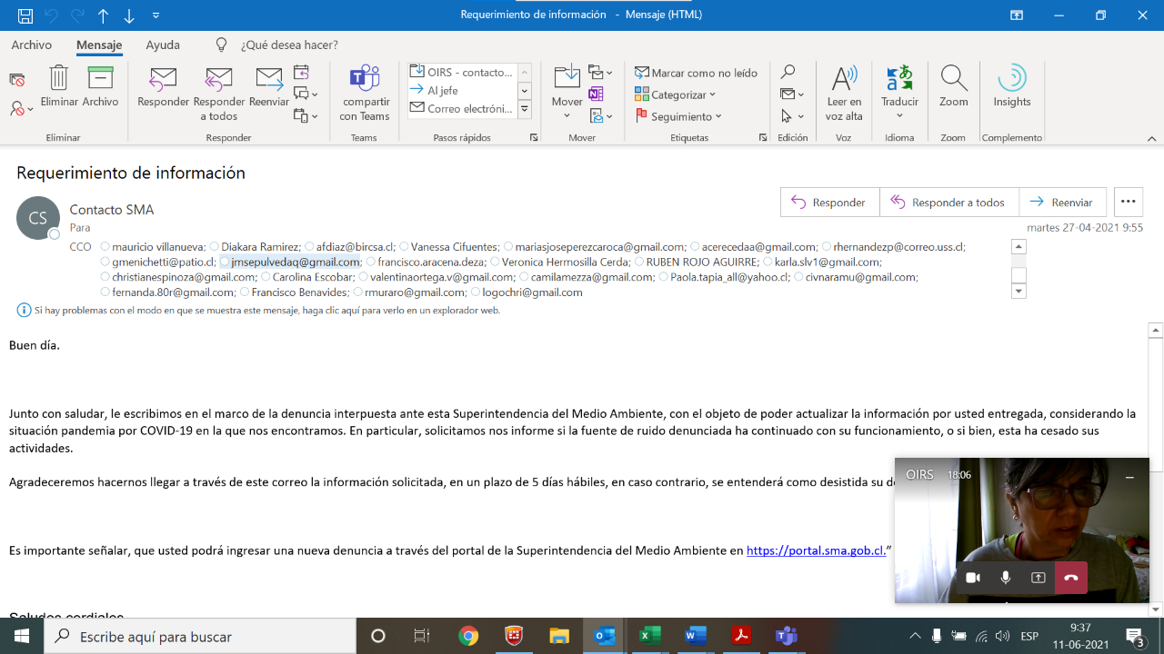The image size is (1164, 654).
Task: Click Marcar como no leído
Action: point(696,73)
